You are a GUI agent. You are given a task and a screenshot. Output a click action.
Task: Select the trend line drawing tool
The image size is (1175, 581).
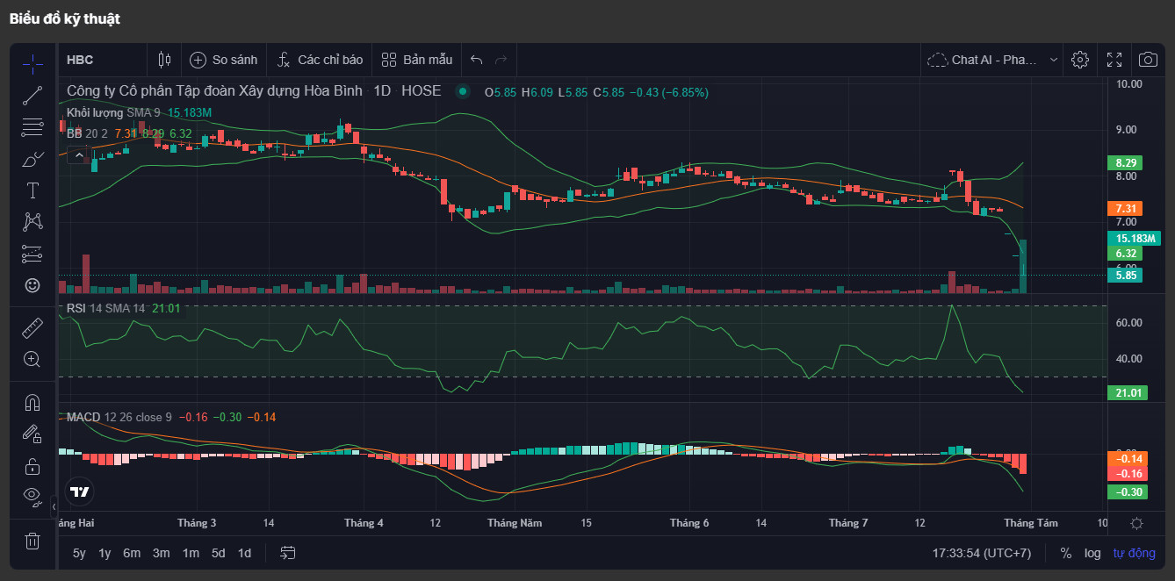32,96
